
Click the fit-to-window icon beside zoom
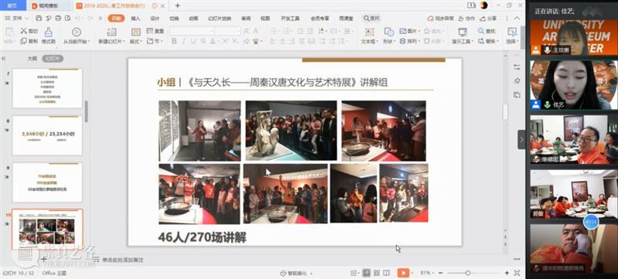point(517,273)
